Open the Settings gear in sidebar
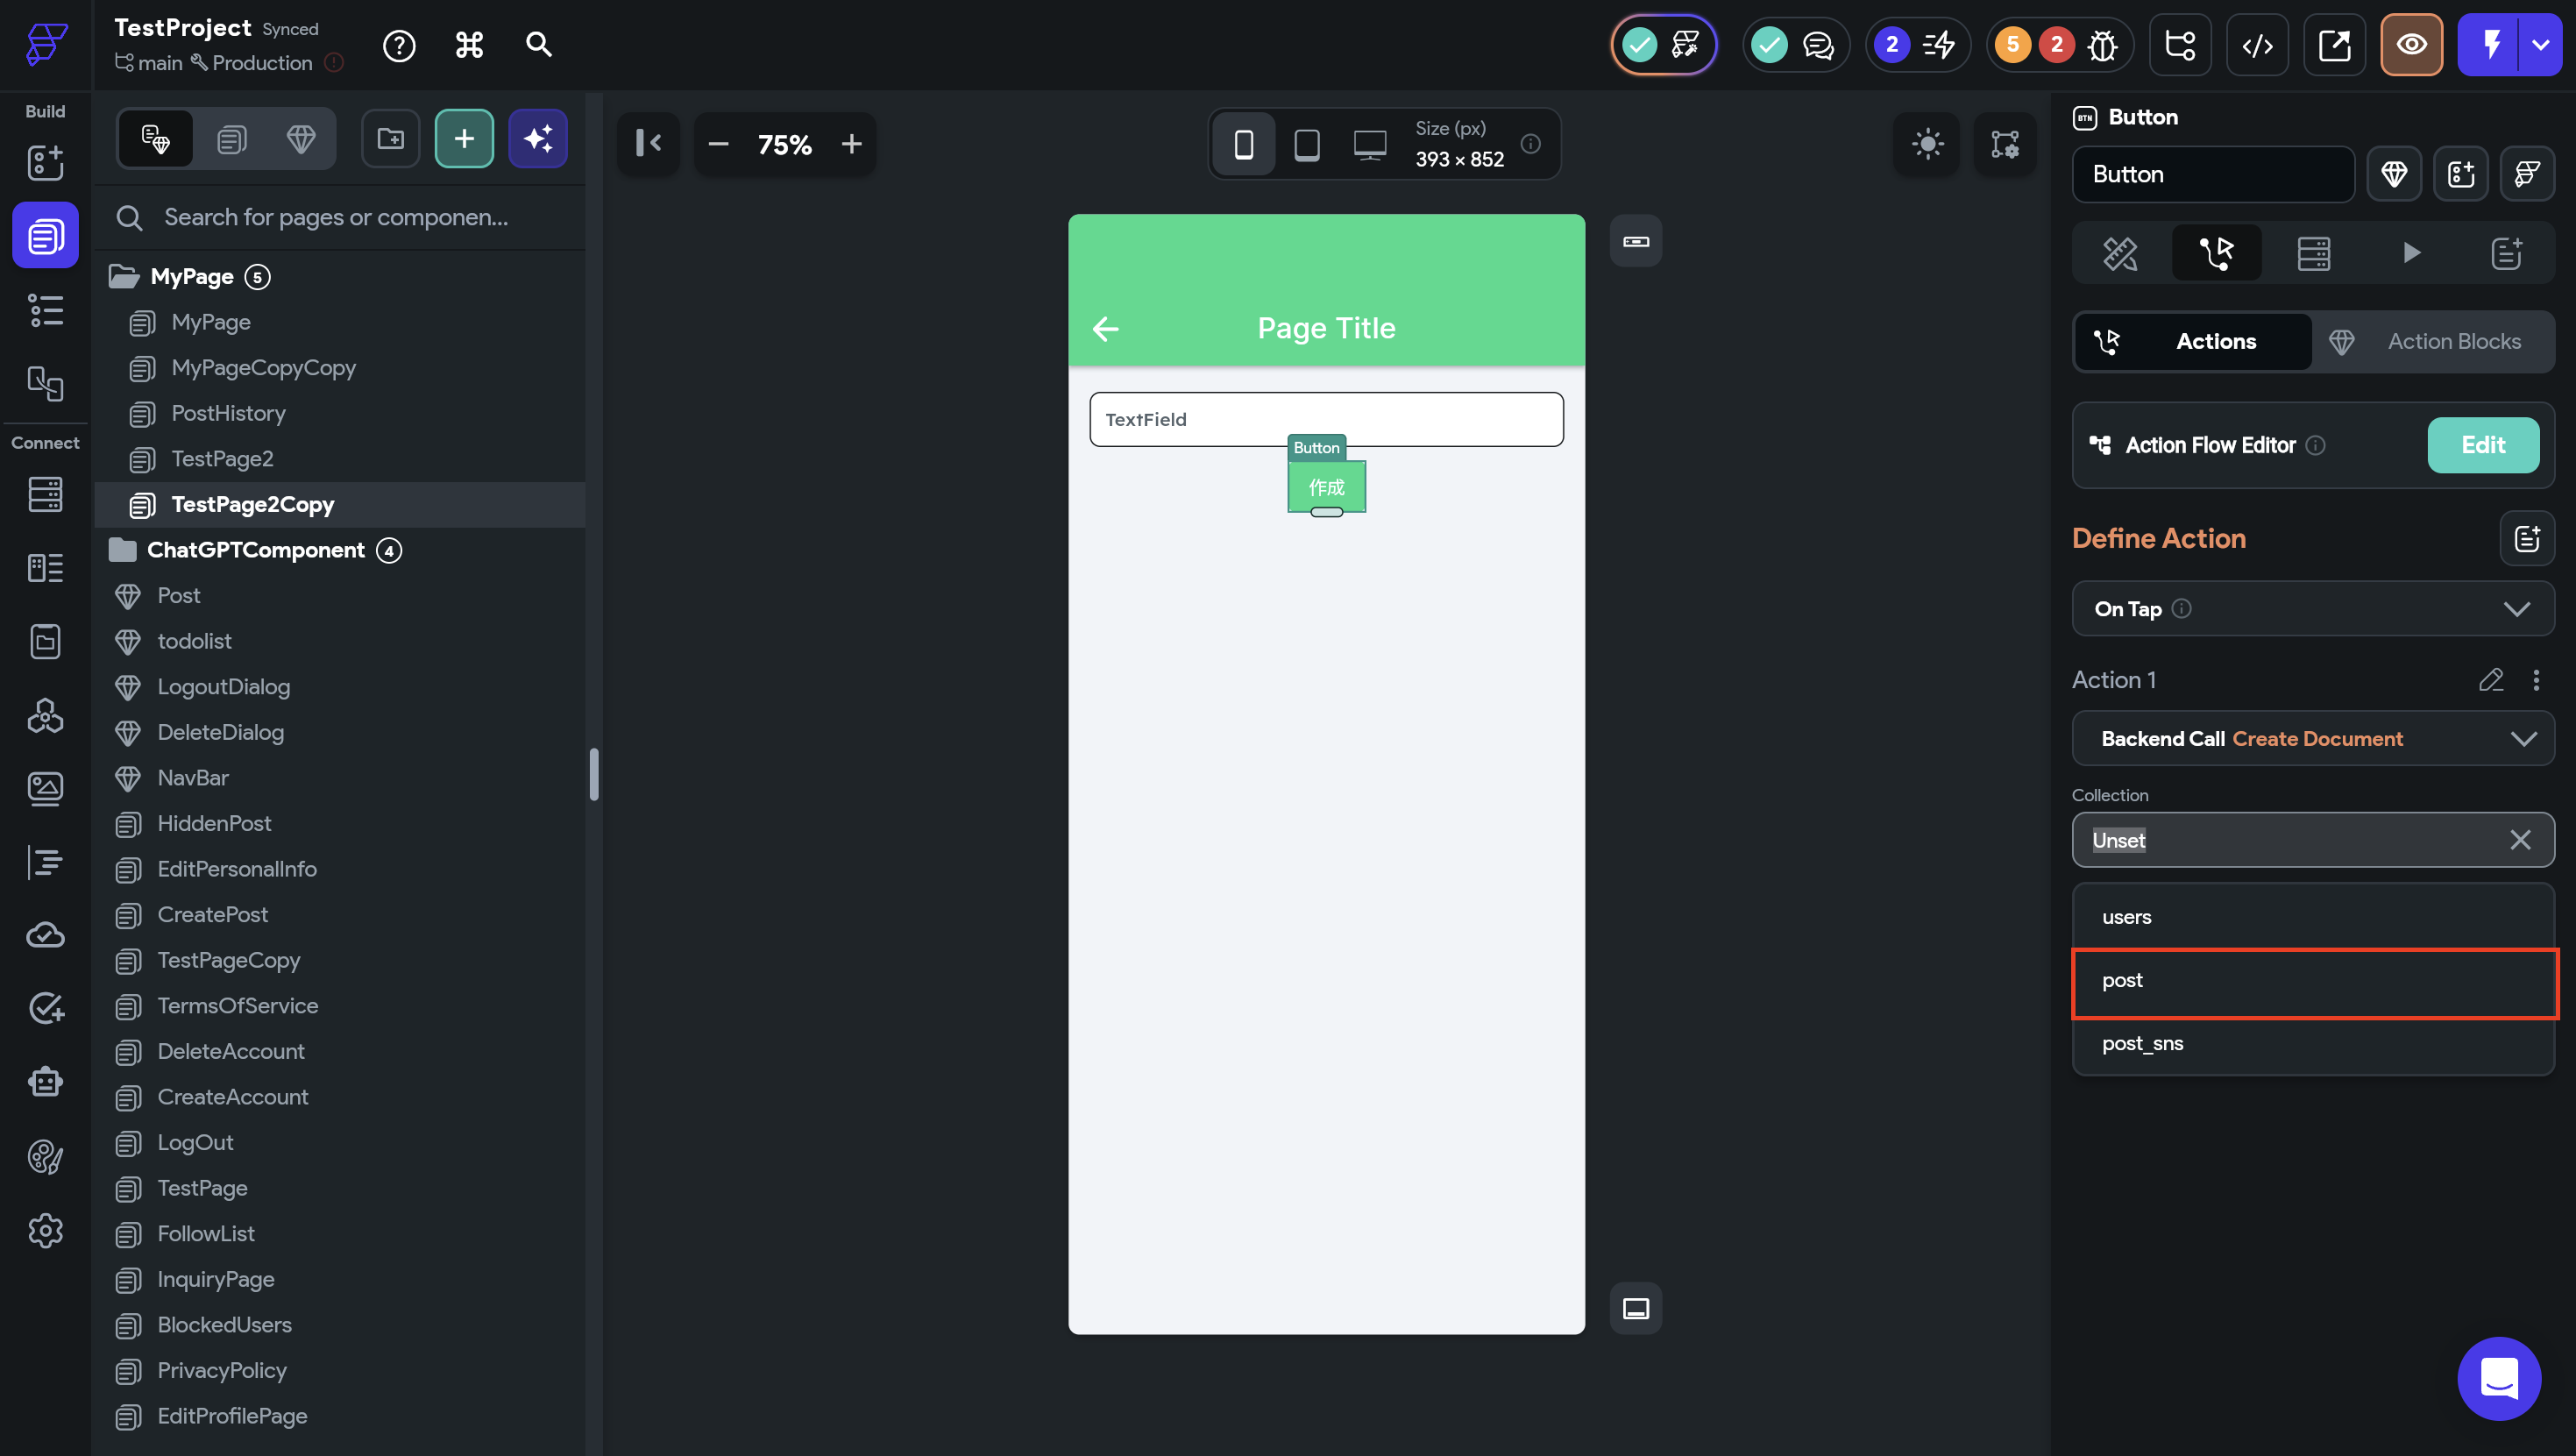The image size is (2576, 1456). (45, 1230)
